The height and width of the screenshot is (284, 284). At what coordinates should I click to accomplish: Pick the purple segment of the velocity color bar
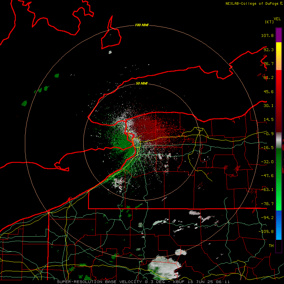click(x=279, y=35)
